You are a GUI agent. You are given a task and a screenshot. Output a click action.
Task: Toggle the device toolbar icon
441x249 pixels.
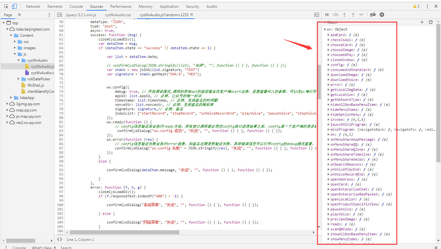(x=14, y=6)
